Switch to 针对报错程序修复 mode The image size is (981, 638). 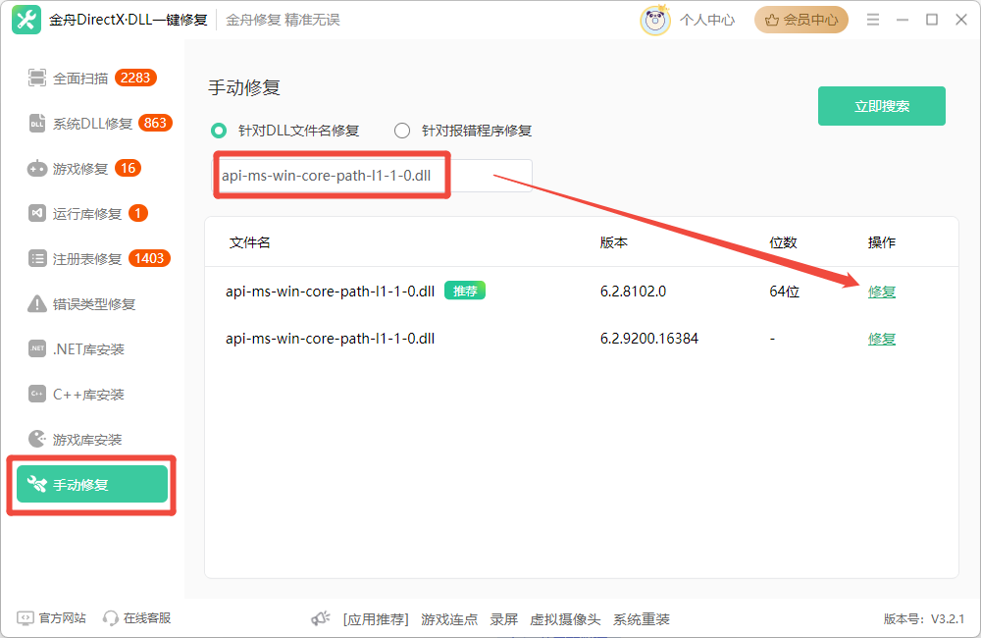[401, 130]
